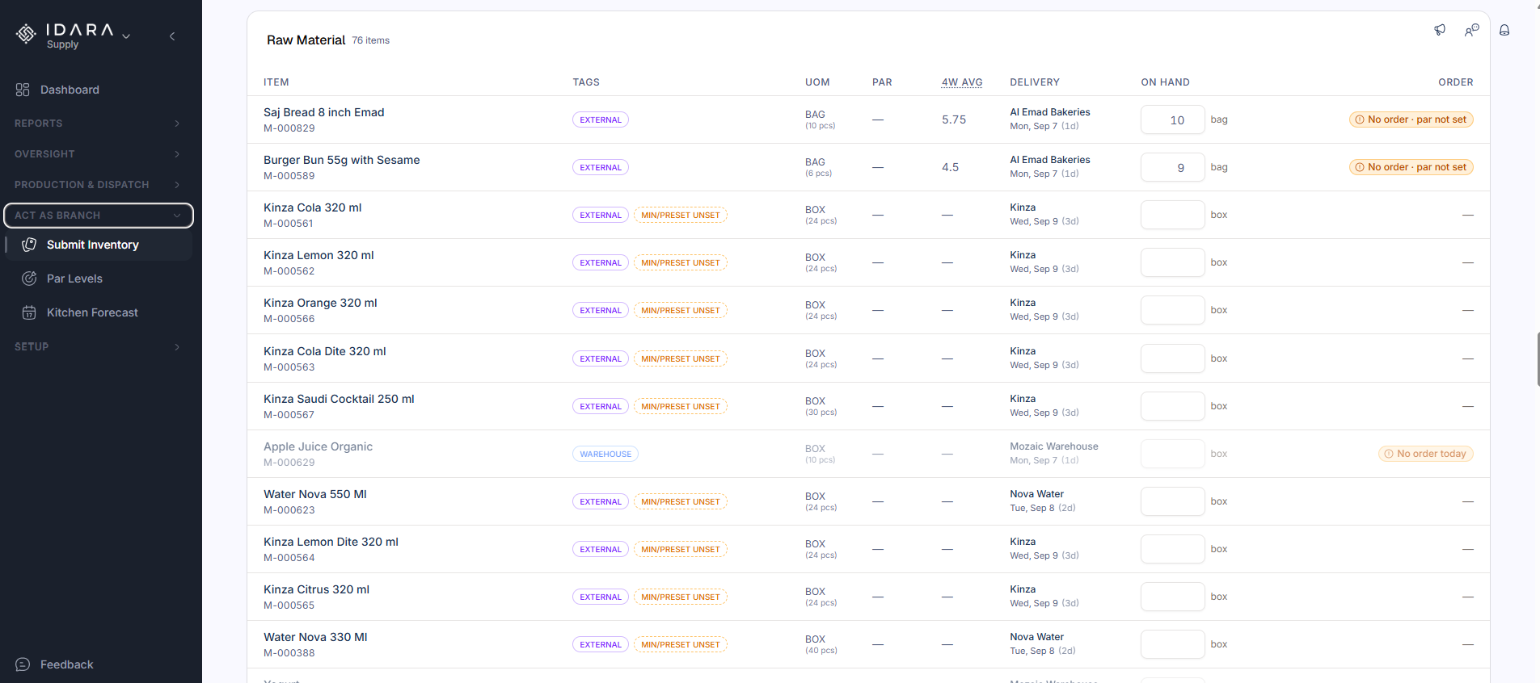This screenshot has height=683, width=1540.
Task: Click on-hand field for Water Nova 550 Ml
Action: [1172, 501]
